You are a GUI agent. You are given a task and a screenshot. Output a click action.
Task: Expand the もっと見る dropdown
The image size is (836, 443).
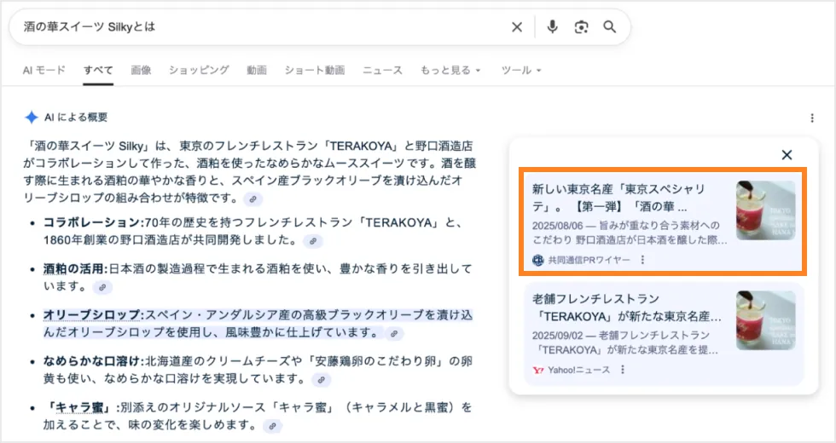[450, 70]
